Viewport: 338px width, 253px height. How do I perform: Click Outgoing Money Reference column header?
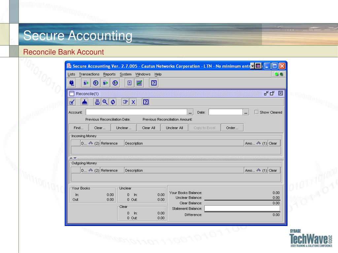click(112, 170)
